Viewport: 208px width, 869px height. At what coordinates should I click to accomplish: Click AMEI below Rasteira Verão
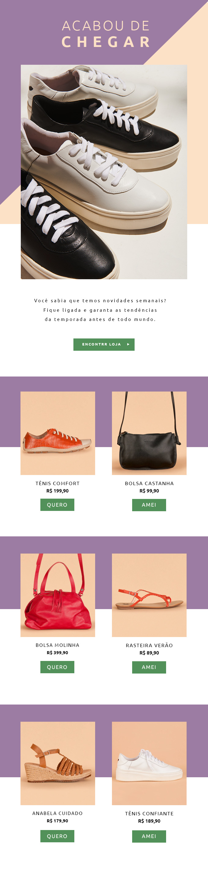pyautogui.click(x=149, y=667)
